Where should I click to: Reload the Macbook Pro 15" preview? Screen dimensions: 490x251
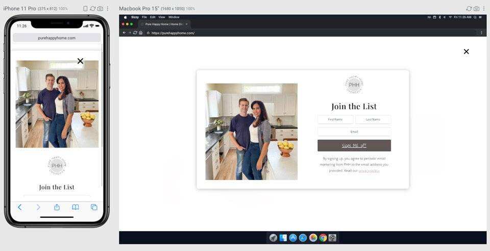click(x=469, y=9)
